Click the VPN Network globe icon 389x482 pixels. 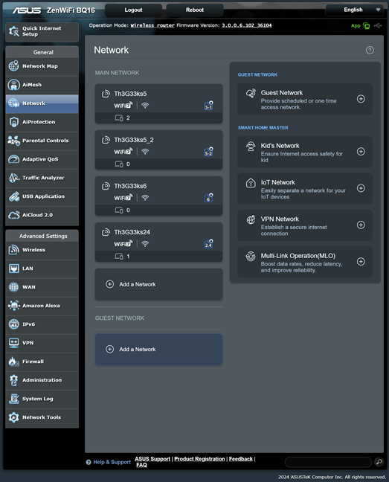tap(251, 219)
